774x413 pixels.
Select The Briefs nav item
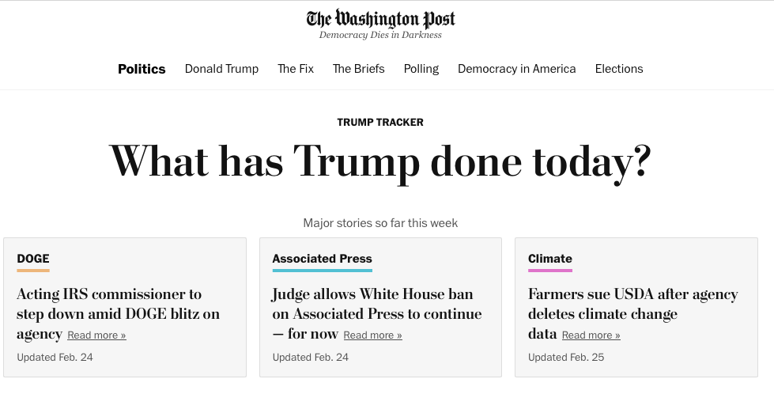(x=358, y=69)
